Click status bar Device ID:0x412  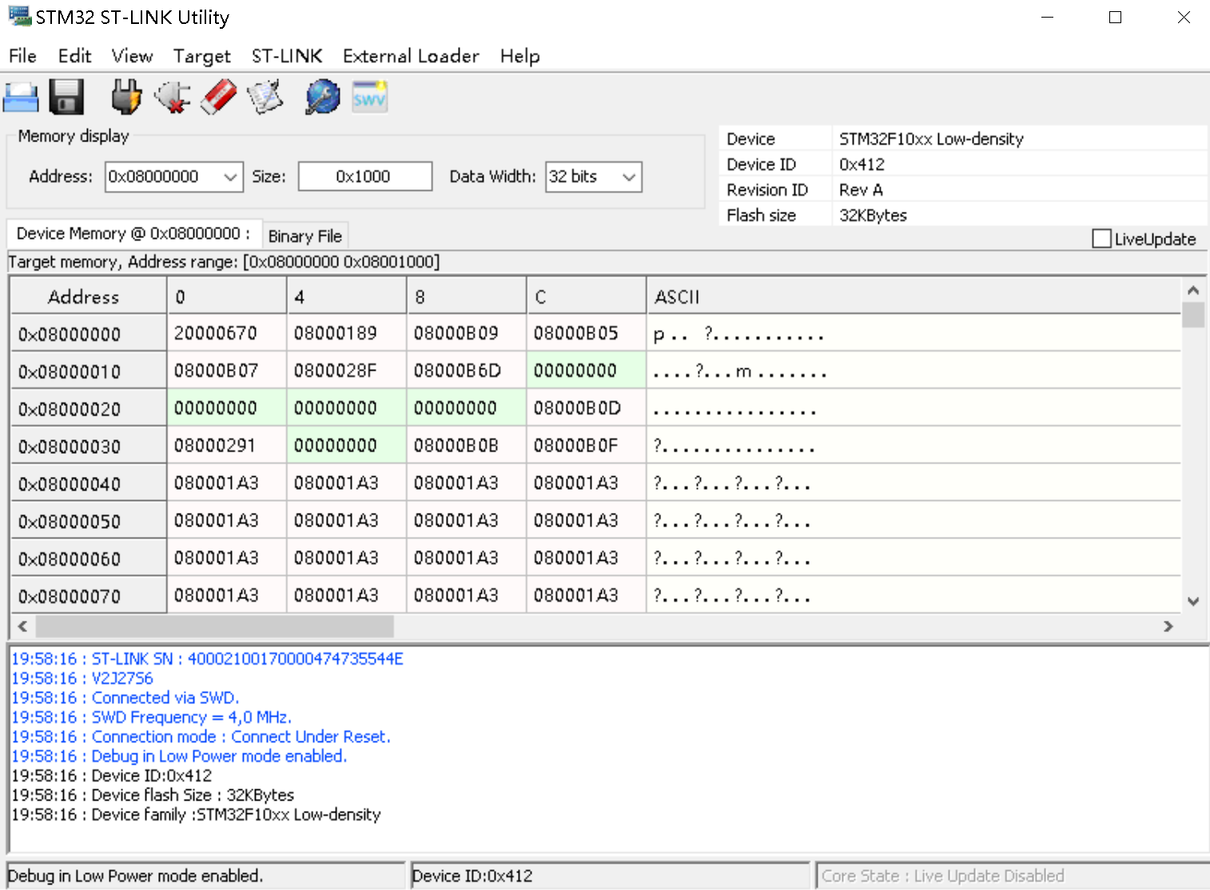pyautogui.click(x=472, y=876)
